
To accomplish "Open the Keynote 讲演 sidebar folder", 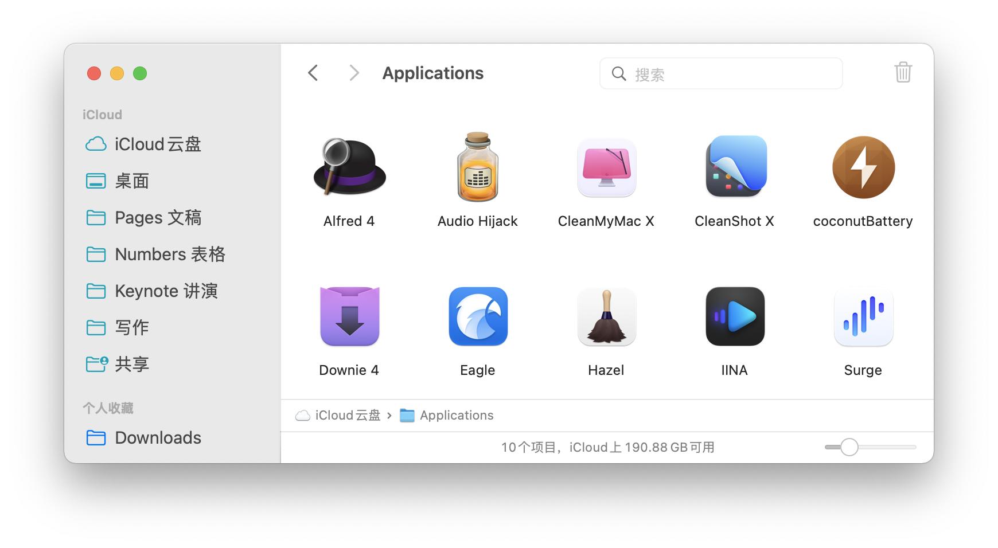I will click(166, 291).
